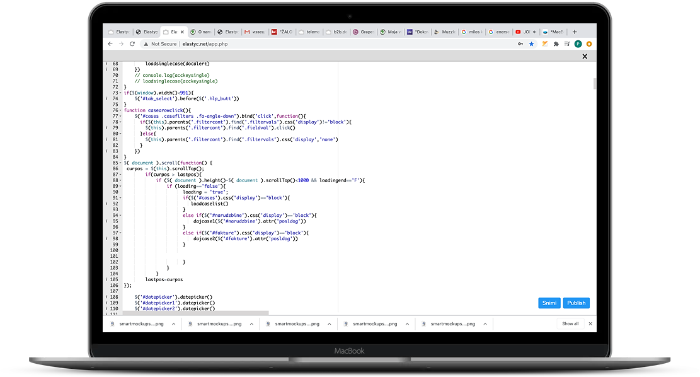Switch to the telemc tab
This screenshot has height=377, width=700.
point(309,32)
